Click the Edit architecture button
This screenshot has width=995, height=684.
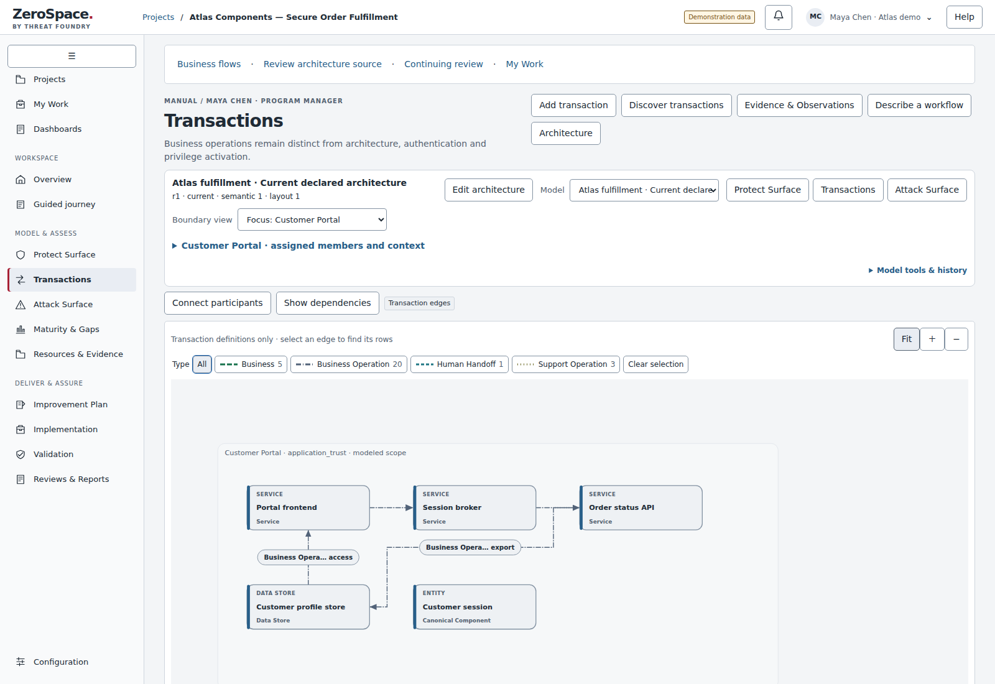488,190
